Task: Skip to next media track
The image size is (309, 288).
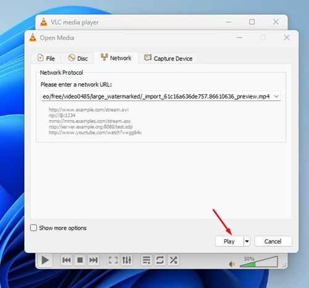Action: 93,260
